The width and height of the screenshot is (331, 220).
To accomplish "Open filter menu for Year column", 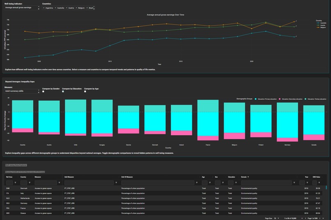I will 307,183.
